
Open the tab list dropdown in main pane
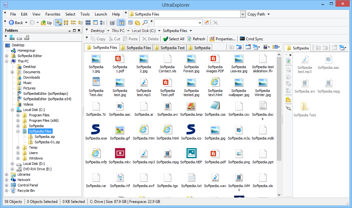coord(256,47)
